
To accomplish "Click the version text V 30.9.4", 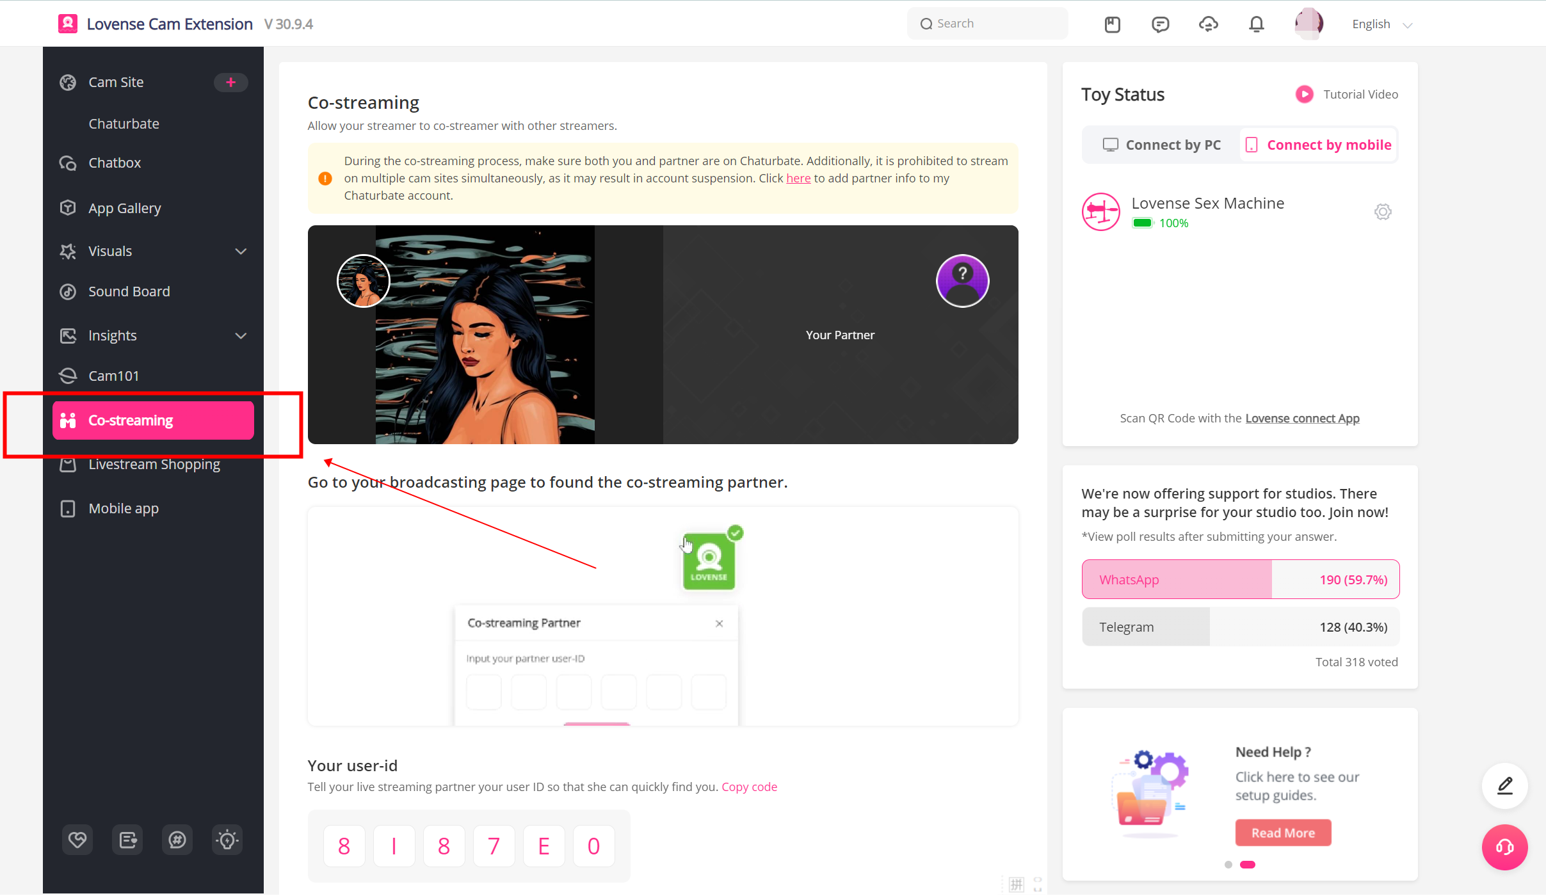I will click(289, 24).
